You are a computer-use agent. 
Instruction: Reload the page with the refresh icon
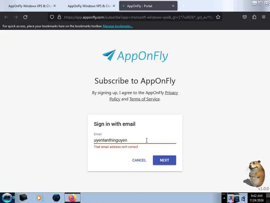coord(25,17)
